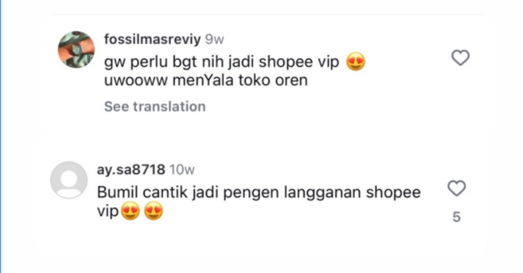This screenshot has height=273, width=523.
Task: Click the blue vertical bar at left edge
Action: click(x=1, y=136)
